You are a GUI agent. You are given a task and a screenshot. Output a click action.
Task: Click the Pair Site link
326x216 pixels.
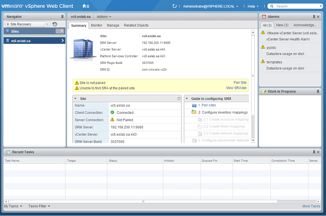(x=240, y=83)
